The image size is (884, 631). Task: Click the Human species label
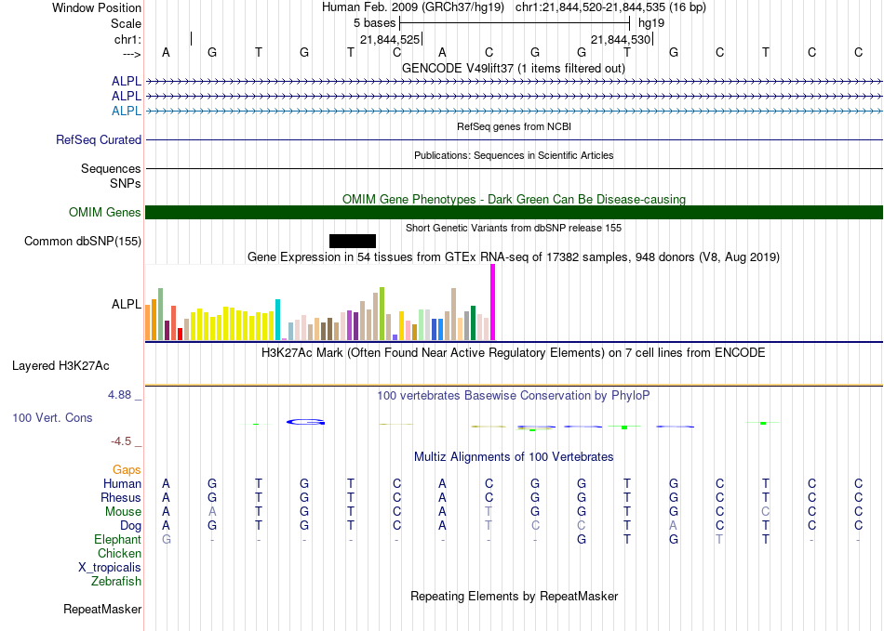tap(122, 483)
